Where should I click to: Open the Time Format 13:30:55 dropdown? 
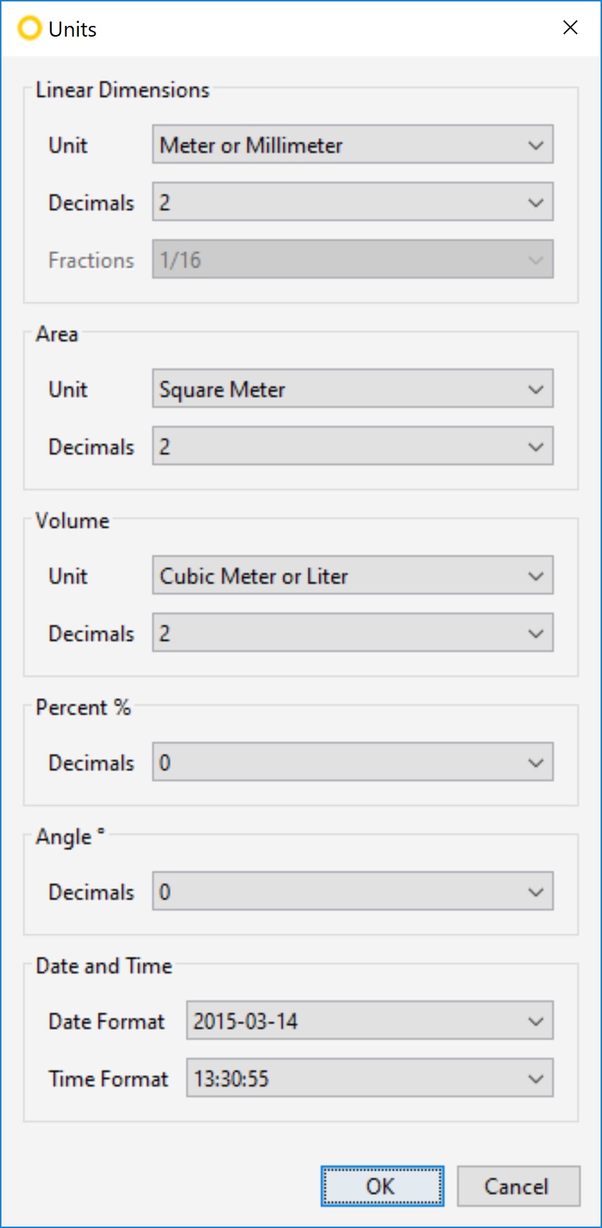pos(370,1078)
